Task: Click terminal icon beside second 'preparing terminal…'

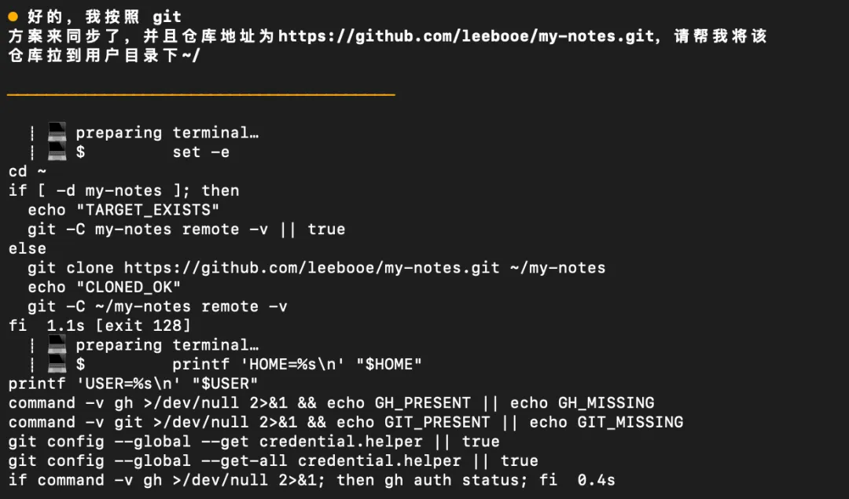Action: tap(57, 344)
